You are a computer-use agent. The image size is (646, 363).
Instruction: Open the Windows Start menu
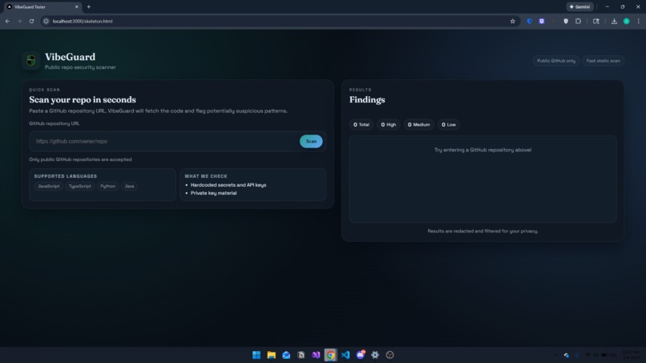256,355
